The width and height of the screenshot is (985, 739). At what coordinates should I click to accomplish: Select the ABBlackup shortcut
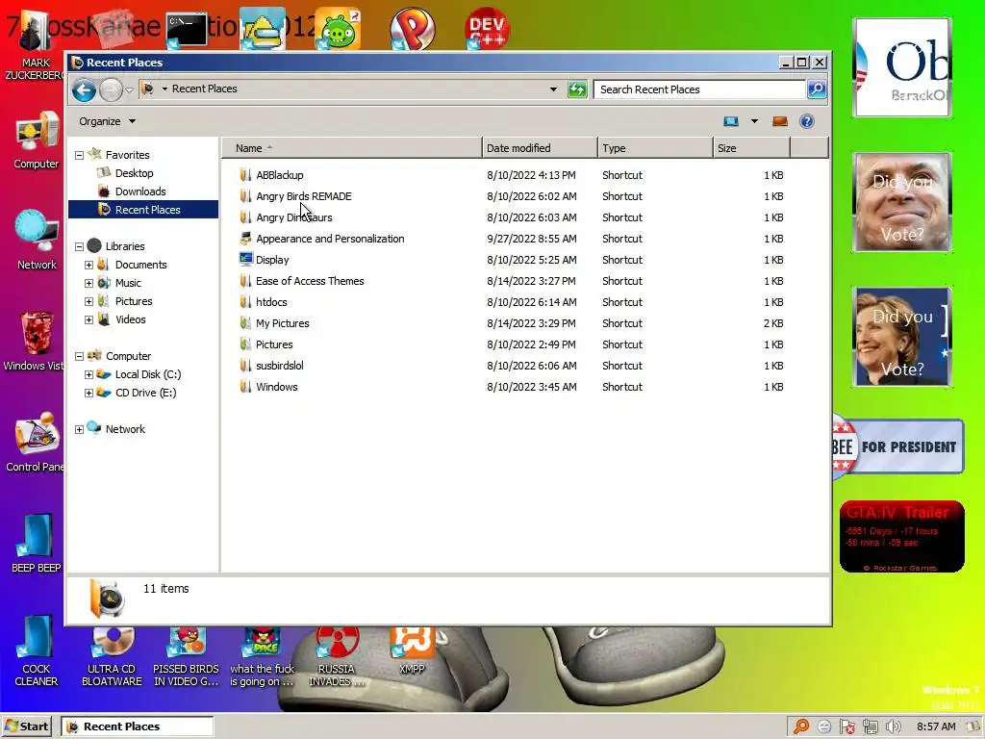(x=280, y=175)
